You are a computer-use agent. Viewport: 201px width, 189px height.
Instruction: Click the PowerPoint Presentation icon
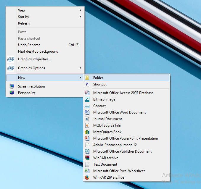87,138
